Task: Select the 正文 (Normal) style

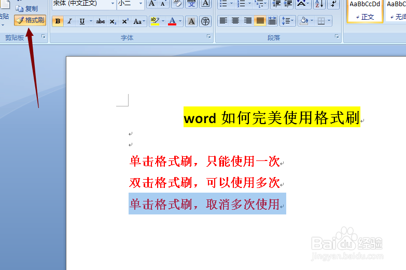Action: click(365, 11)
